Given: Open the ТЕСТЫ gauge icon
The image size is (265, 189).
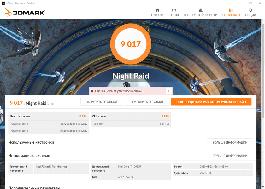Looking at the screenshot, I should [x=174, y=10].
